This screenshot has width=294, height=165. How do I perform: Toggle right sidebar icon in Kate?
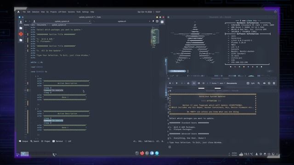tap(162, 22)
